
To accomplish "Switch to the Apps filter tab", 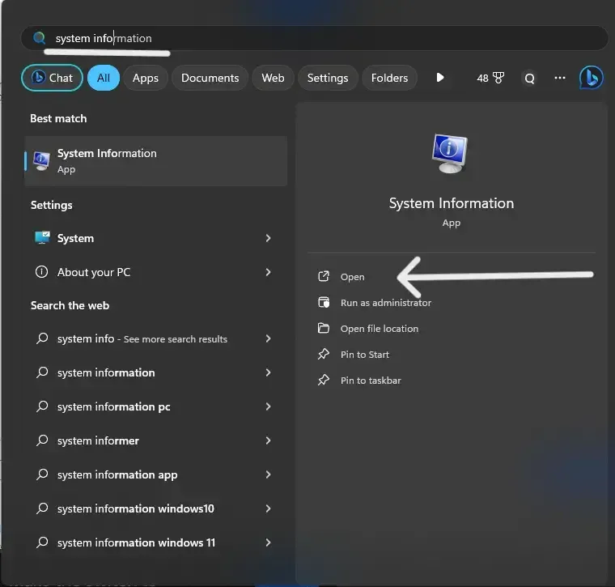I will [146, 78].
